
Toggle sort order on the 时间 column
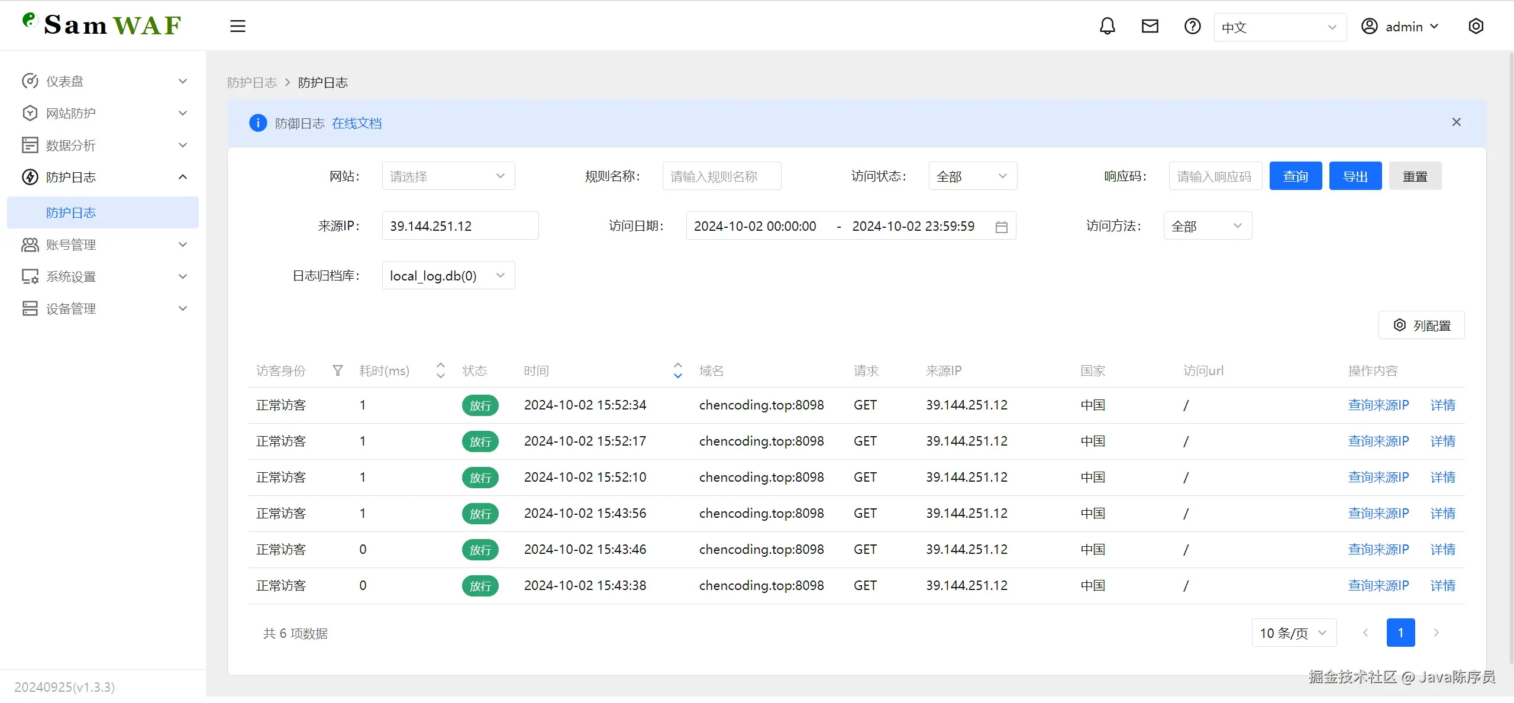(x=677, y=370)
